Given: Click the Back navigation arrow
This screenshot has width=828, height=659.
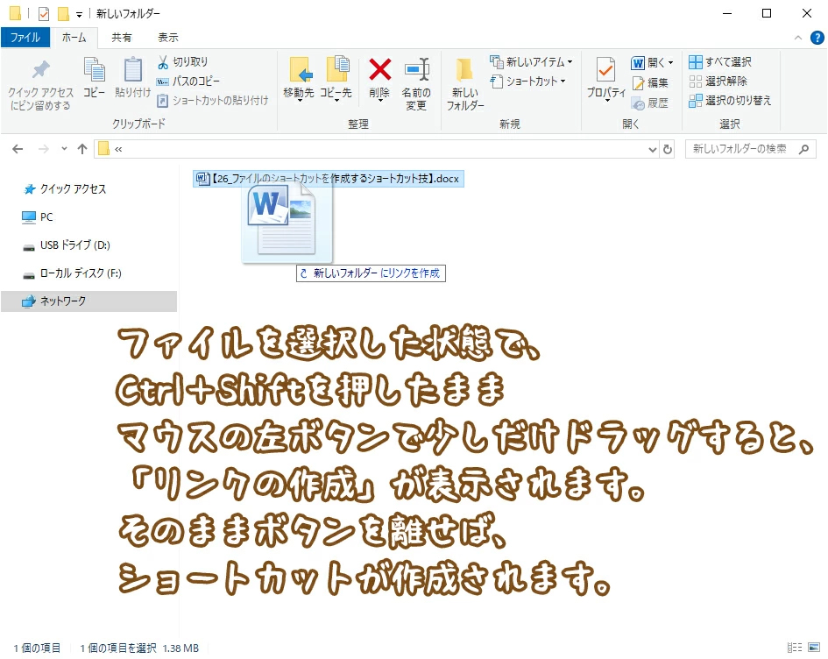Looking at the screenshot, I should 18,150.
